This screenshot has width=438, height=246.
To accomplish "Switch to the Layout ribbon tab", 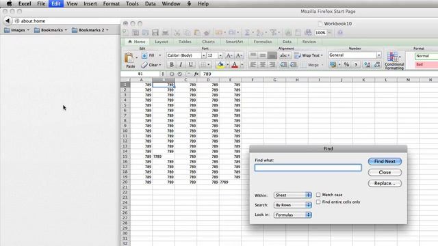I will pyautogui.click(x=162, y=42).
